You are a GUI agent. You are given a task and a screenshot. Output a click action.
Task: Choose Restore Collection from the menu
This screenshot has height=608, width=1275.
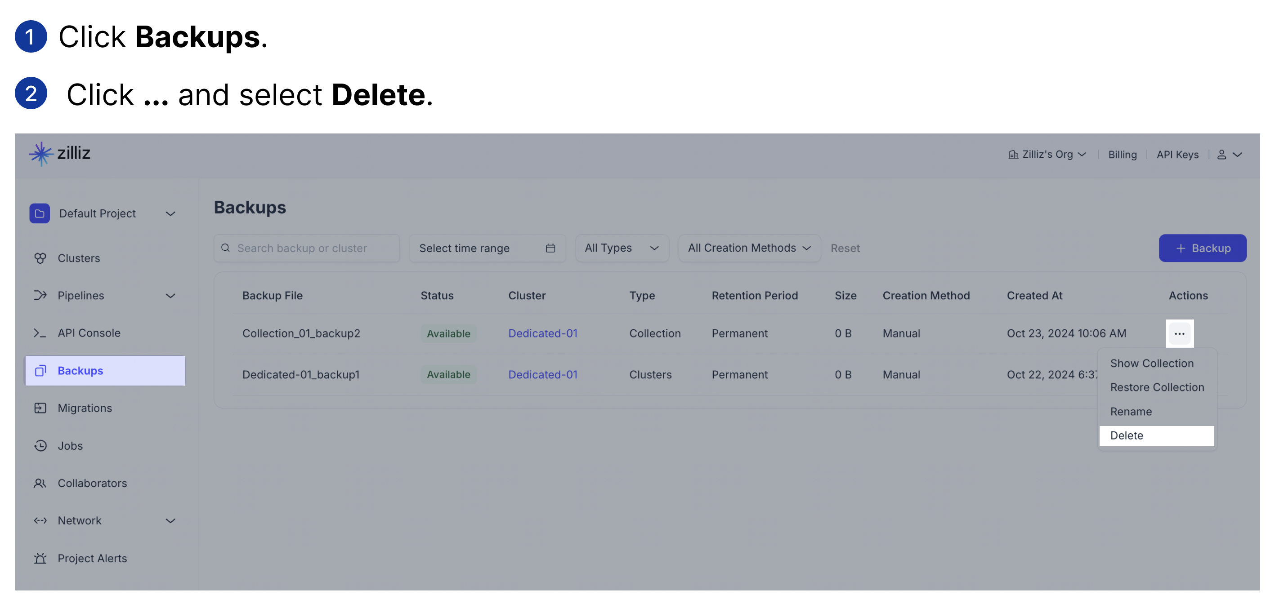point(1157,388)
